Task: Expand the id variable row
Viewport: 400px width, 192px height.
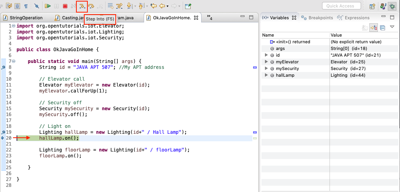Action: point(266,55)
